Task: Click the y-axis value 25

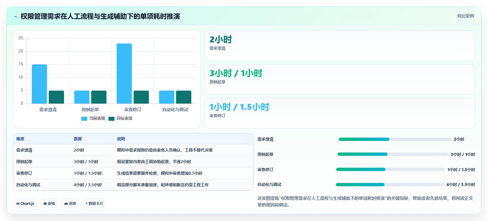Action: tap(21, 38)
